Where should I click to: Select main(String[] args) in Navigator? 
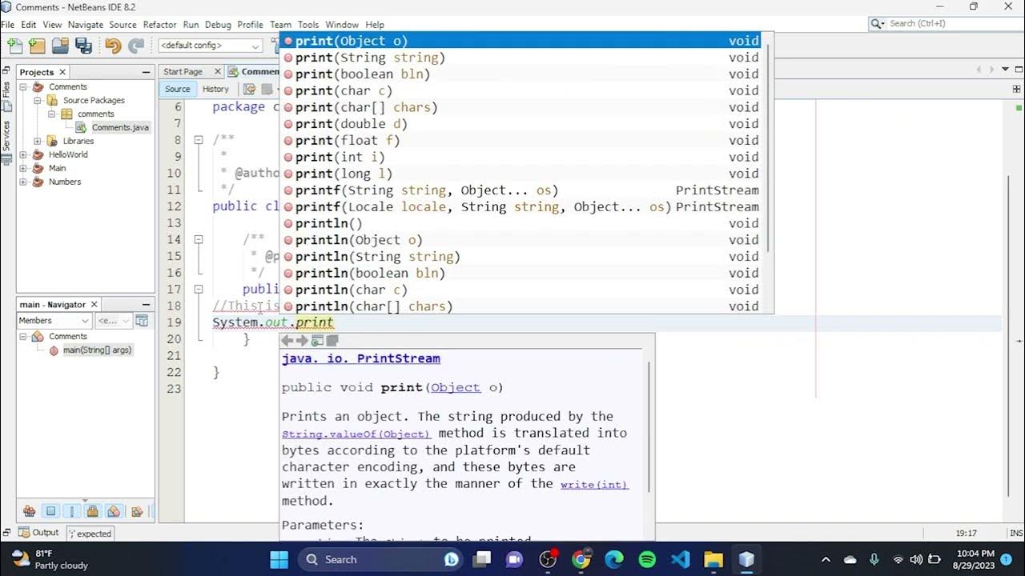click(97, 350)
